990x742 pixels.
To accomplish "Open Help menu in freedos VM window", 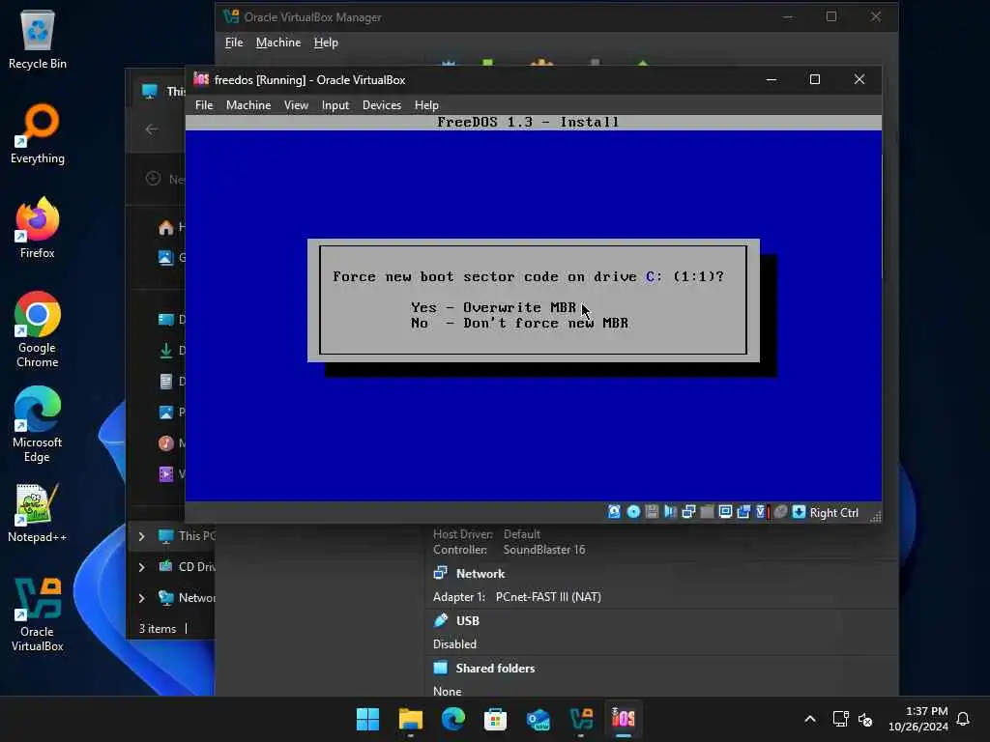I will pos(426,105).
